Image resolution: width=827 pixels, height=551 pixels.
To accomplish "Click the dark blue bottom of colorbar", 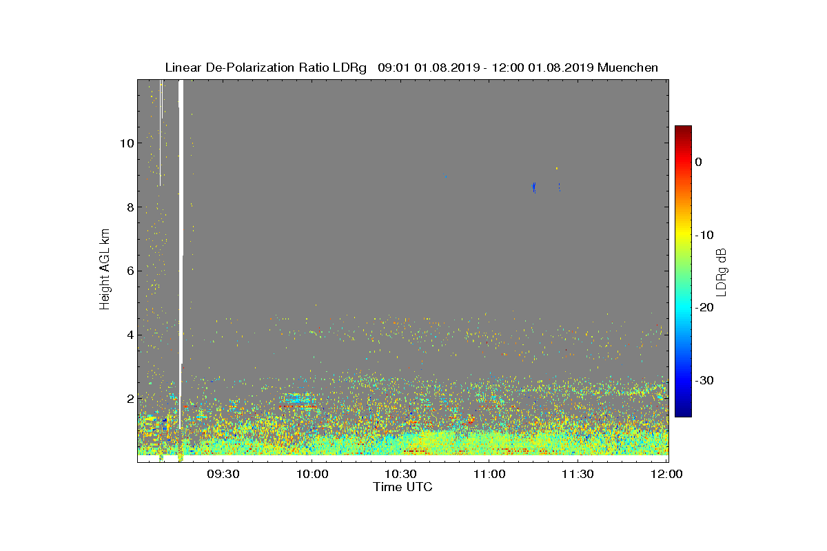I will pyautogui.click(x=683, y=411).
